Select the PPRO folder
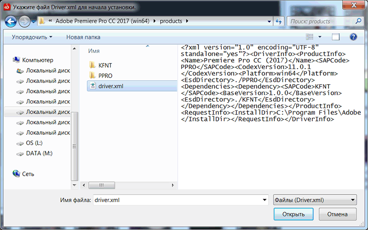The width and height of the screenshot is (368, 230). [x=105, y=76]
